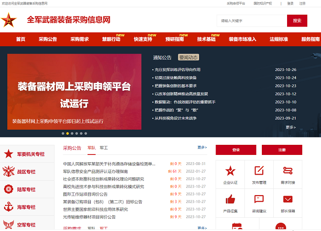Switch to 通知公告 tab
The width and height of the screenshot is (321, 231).
coord(162,57)
